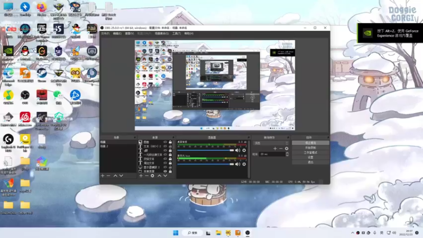
Task: Move source up in Sources panel
Action: 159,176
